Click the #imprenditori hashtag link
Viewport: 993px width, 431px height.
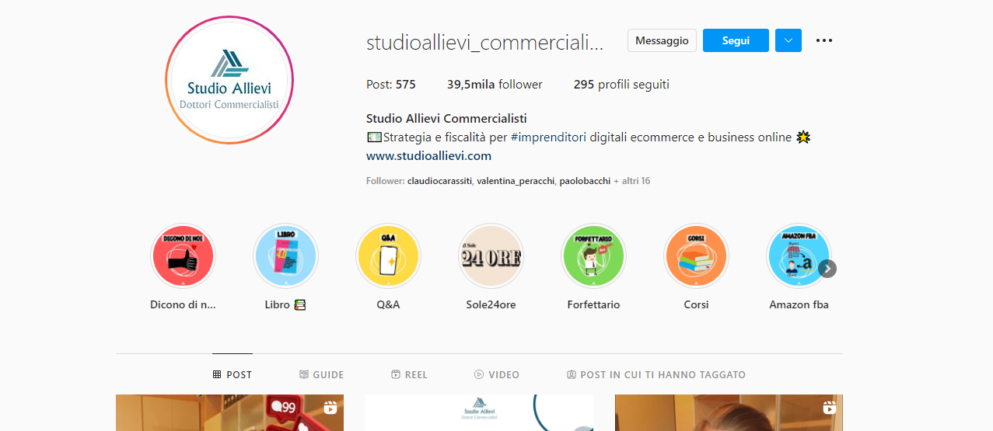(549, 137)
